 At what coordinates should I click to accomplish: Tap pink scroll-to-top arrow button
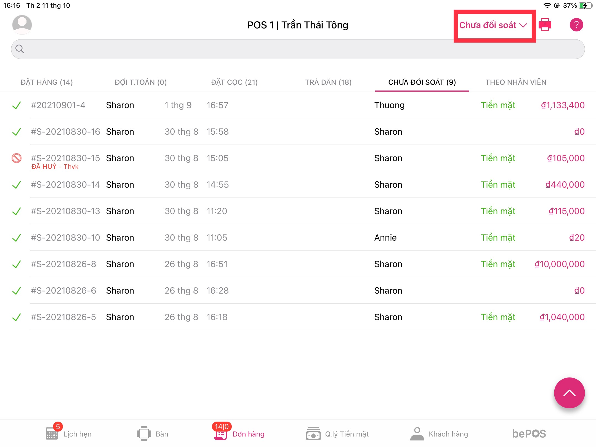point(569,393)
